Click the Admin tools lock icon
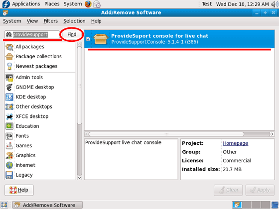The width and height of the screenshot is (279, 209). pyautogui.click(x=9, y=78)
